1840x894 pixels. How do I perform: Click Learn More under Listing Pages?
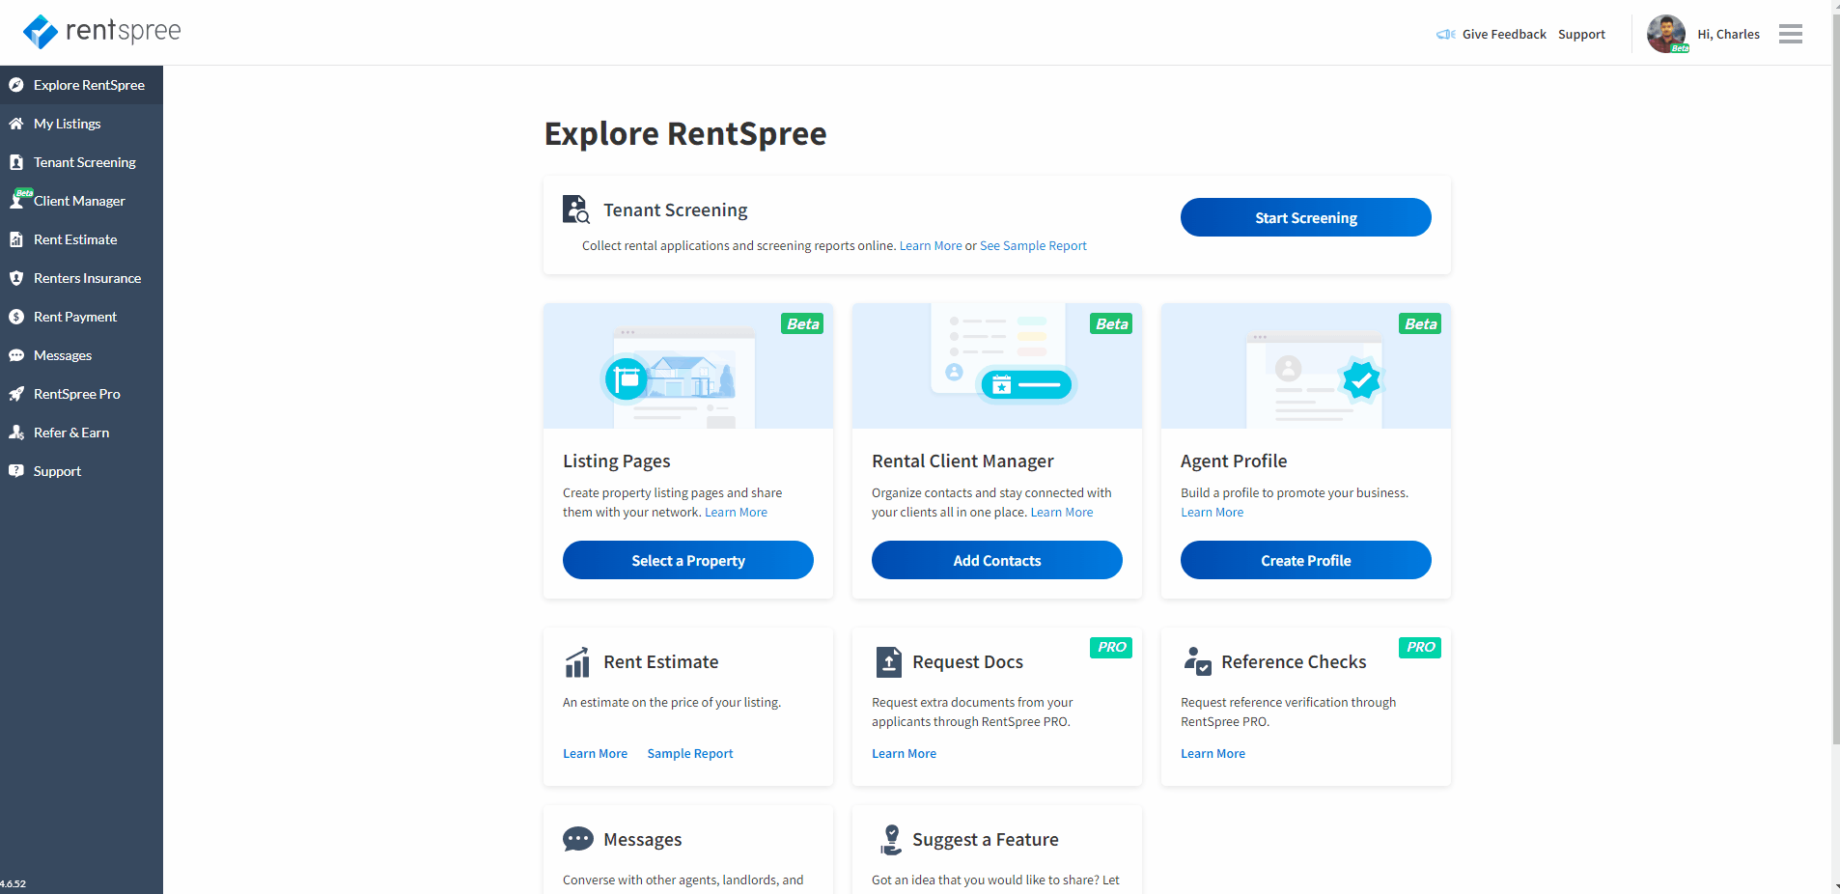[736, 512]
